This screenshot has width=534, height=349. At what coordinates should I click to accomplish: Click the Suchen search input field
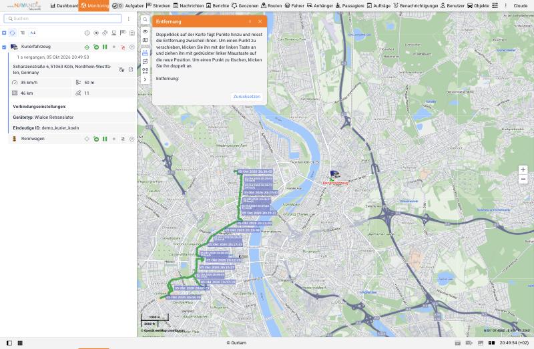(63, 19)
